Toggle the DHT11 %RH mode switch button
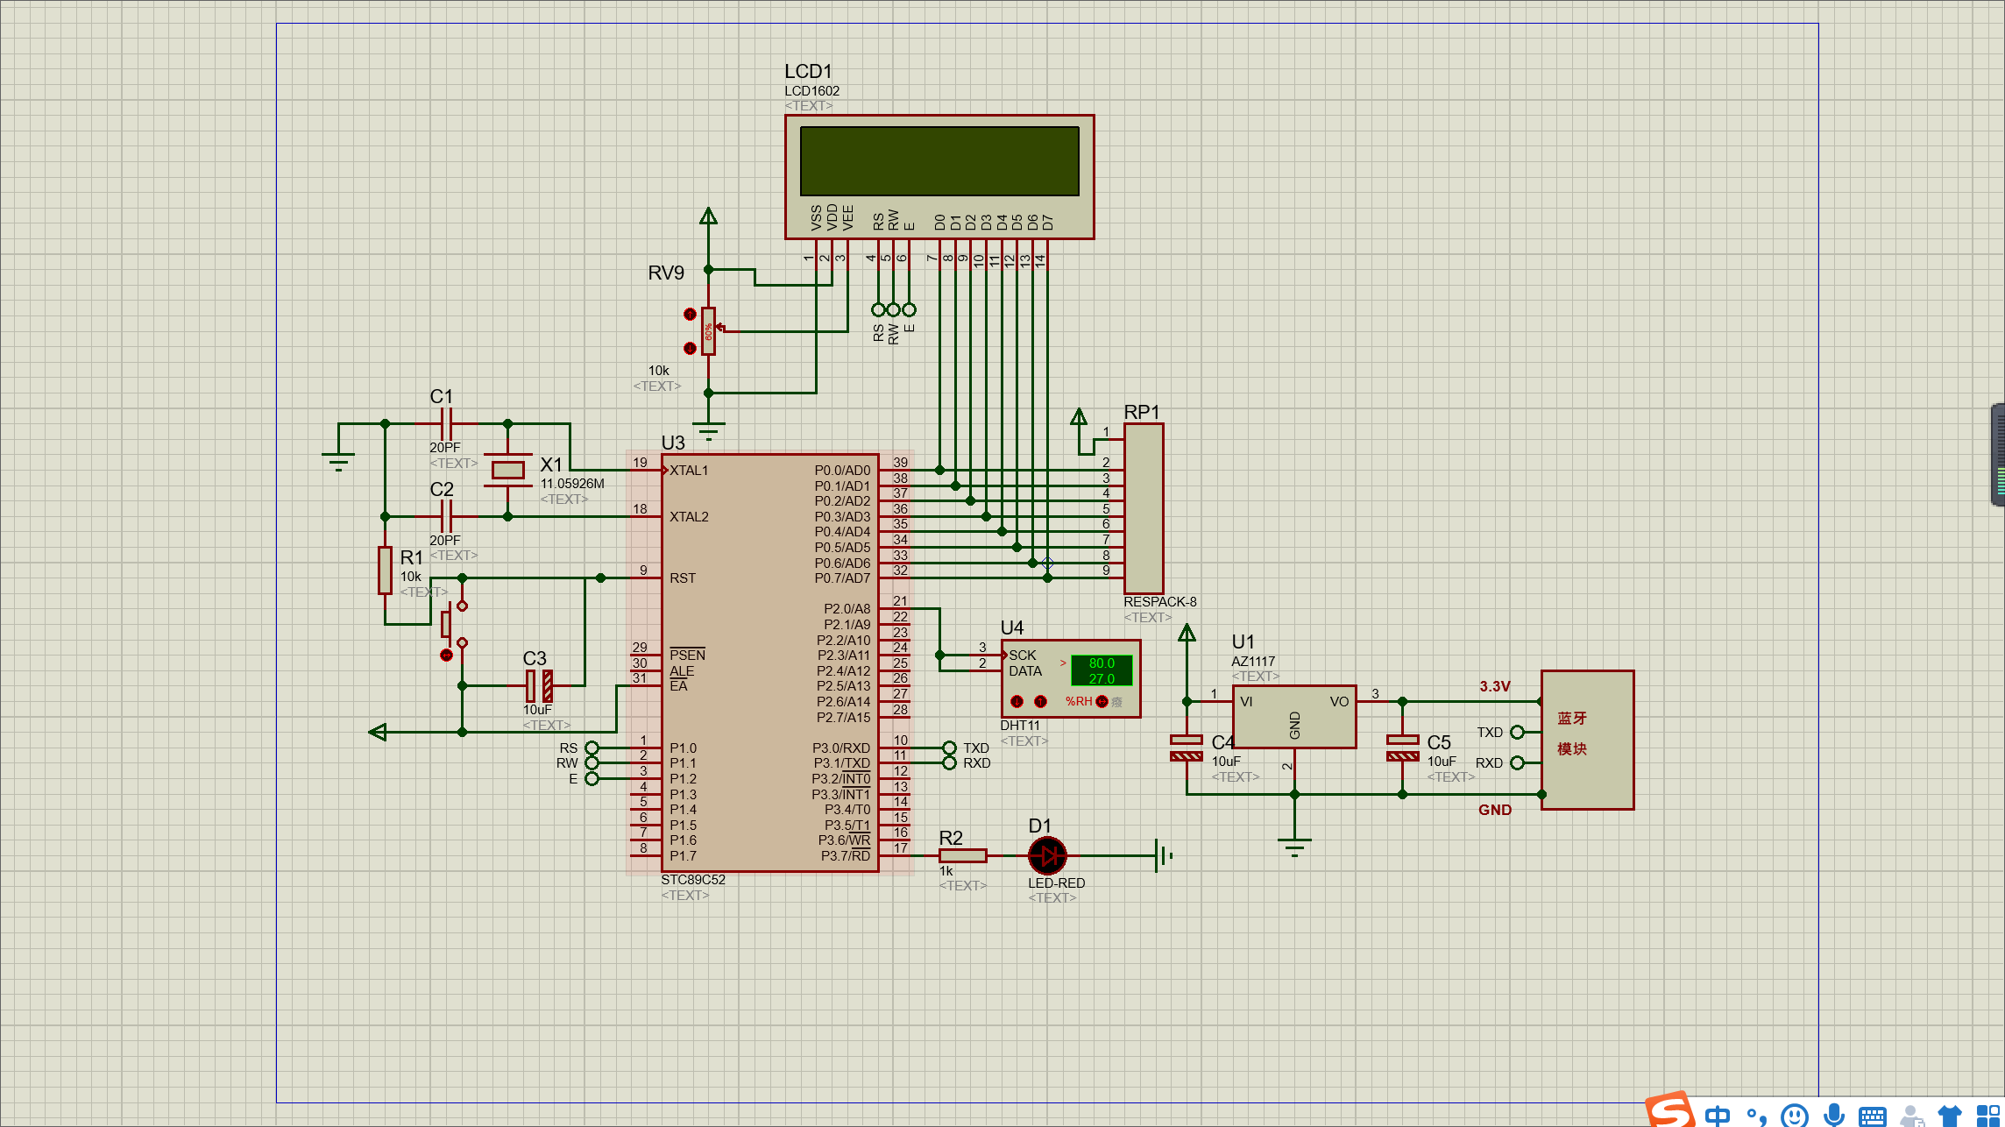The height and width of the screenshot is (1127, 2005). coord(1102,701)
